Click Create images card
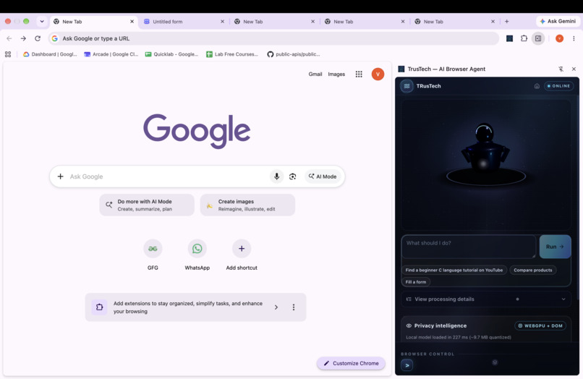 pyautogui.click(x=247, y=205)
